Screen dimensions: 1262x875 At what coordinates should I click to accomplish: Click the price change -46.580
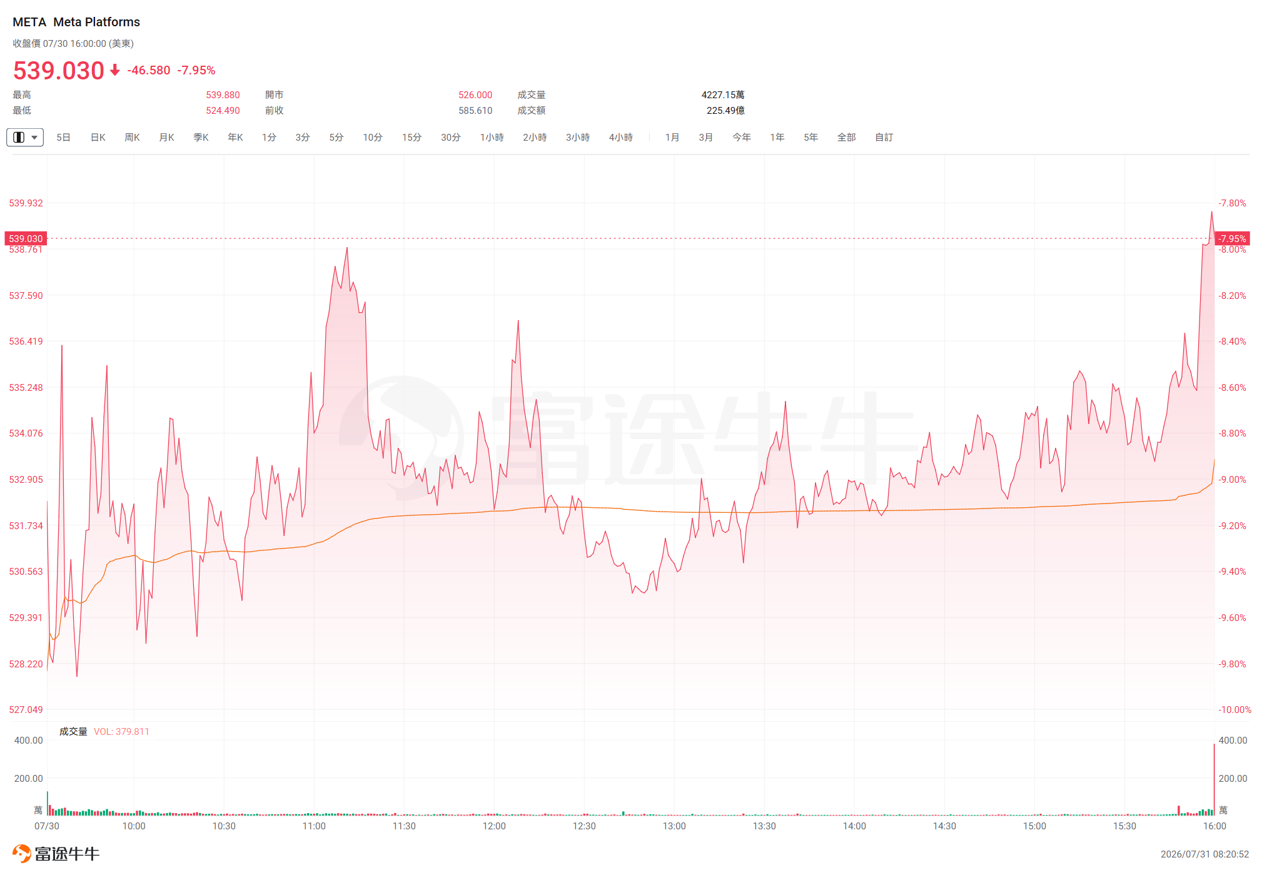coord(149,70)
